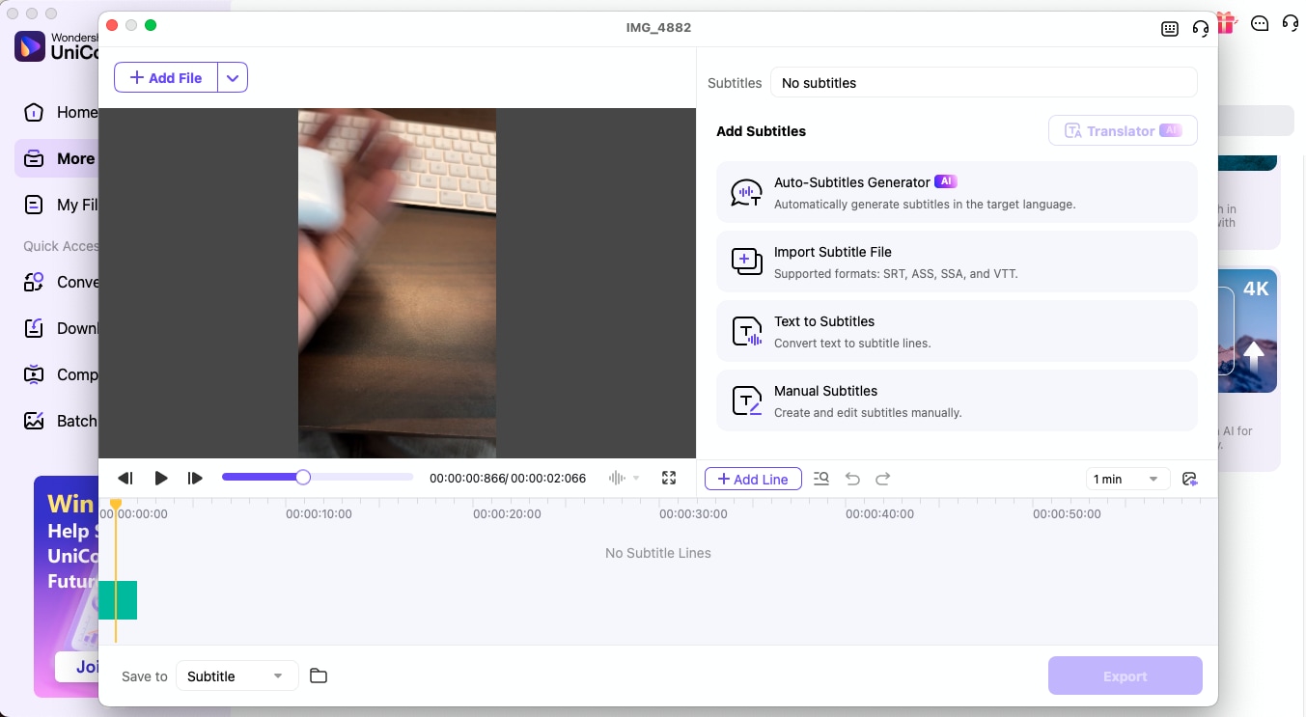Open the Save to Subtitle dropdown
This screenshot has width=1306, height=717.
237,676
